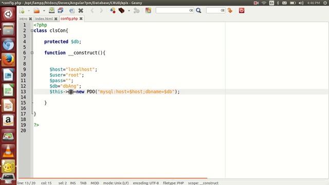This screenshot has width=329, height=185.
Task: Open LibreOffice Impress from launcher
Action: coord(8,105)
